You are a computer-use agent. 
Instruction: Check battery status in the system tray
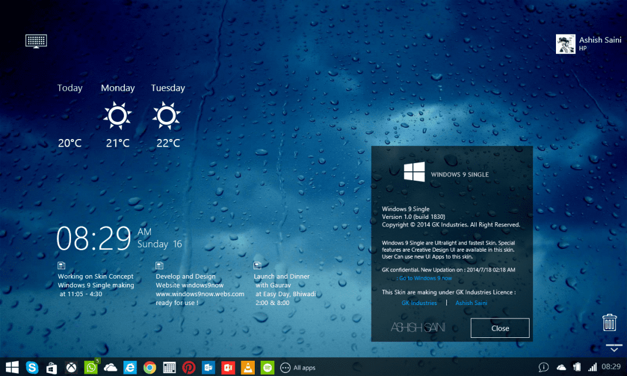(578, 367)
